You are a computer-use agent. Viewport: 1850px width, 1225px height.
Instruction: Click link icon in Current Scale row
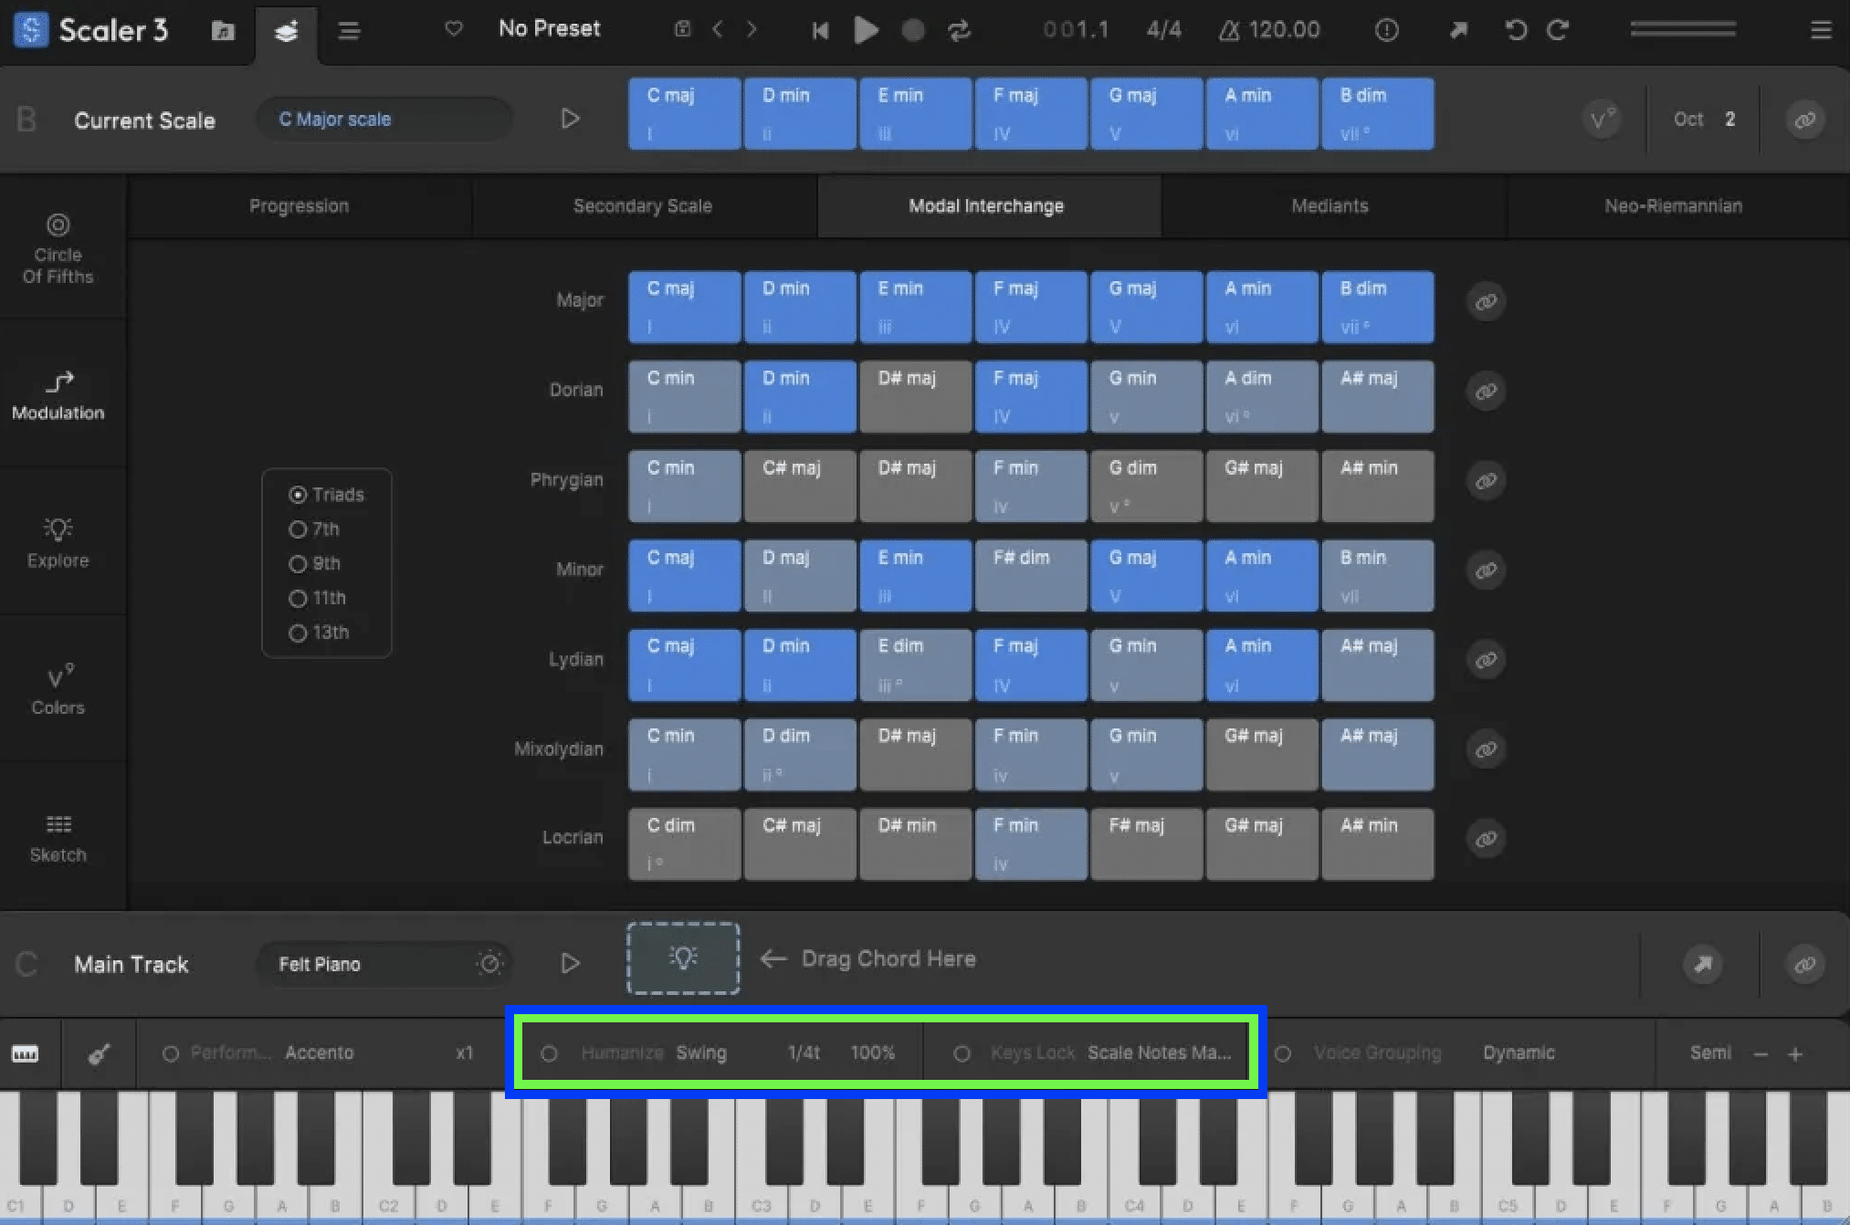click(1804, 120)
